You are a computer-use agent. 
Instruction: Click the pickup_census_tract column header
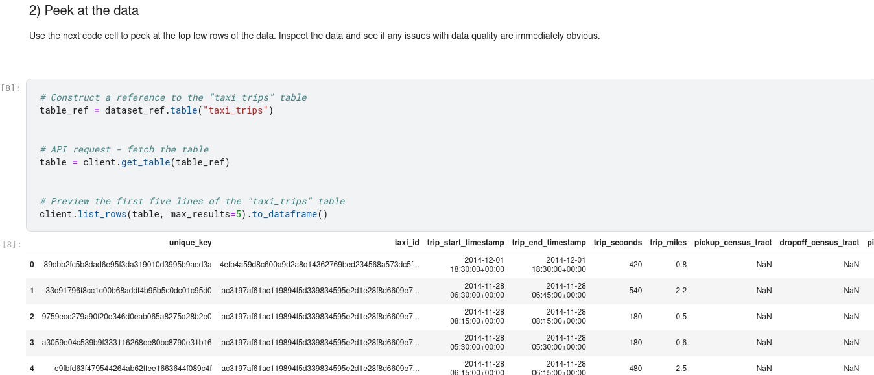coord(733,243)
